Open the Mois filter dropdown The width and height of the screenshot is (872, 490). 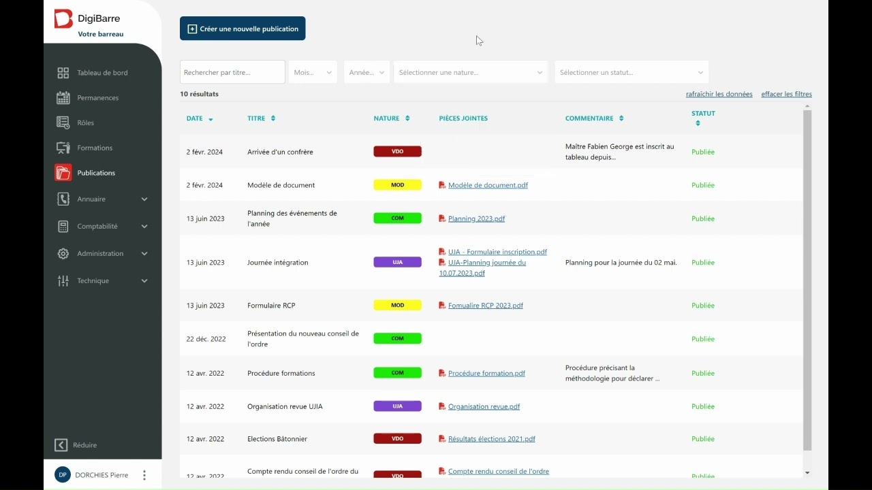[x=313, y=72]
